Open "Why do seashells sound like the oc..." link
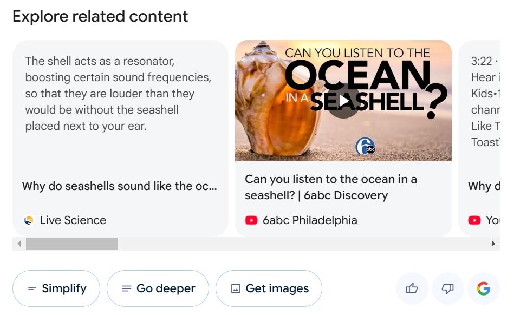This screenshot has height=315, width=514. (119, 186)
